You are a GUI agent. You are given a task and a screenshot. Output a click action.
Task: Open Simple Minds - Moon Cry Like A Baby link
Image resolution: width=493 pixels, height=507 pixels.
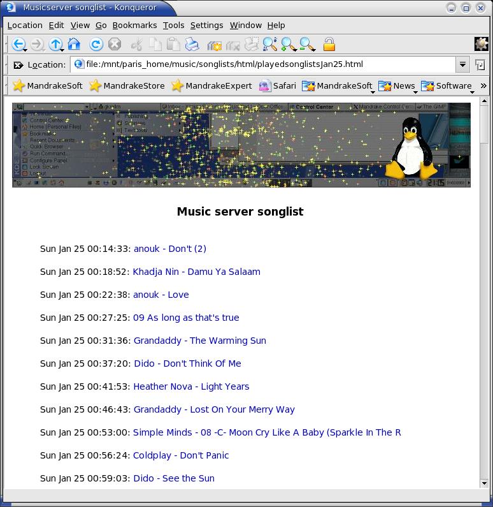point(267,432)
